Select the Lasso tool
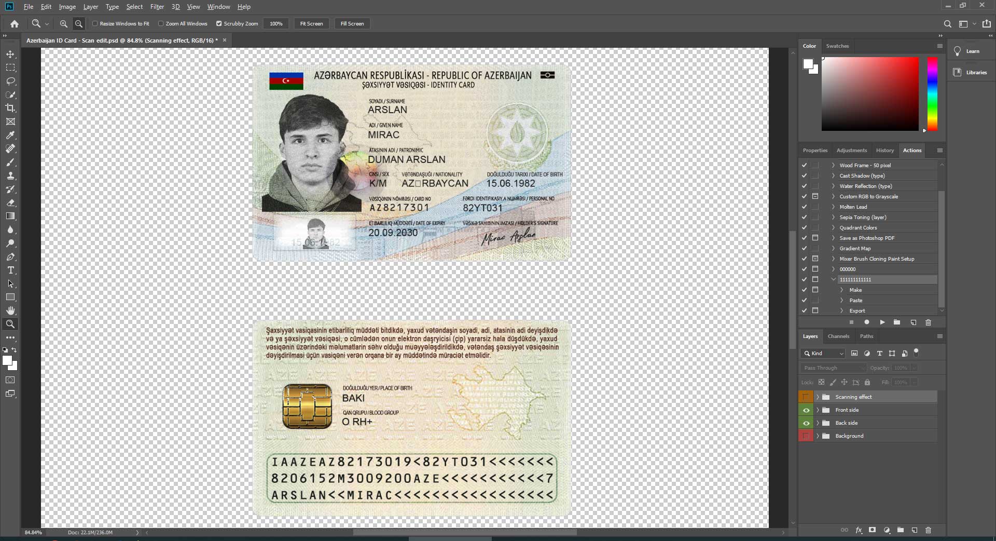This screenshot has height=541, width=996. [10, 81]
